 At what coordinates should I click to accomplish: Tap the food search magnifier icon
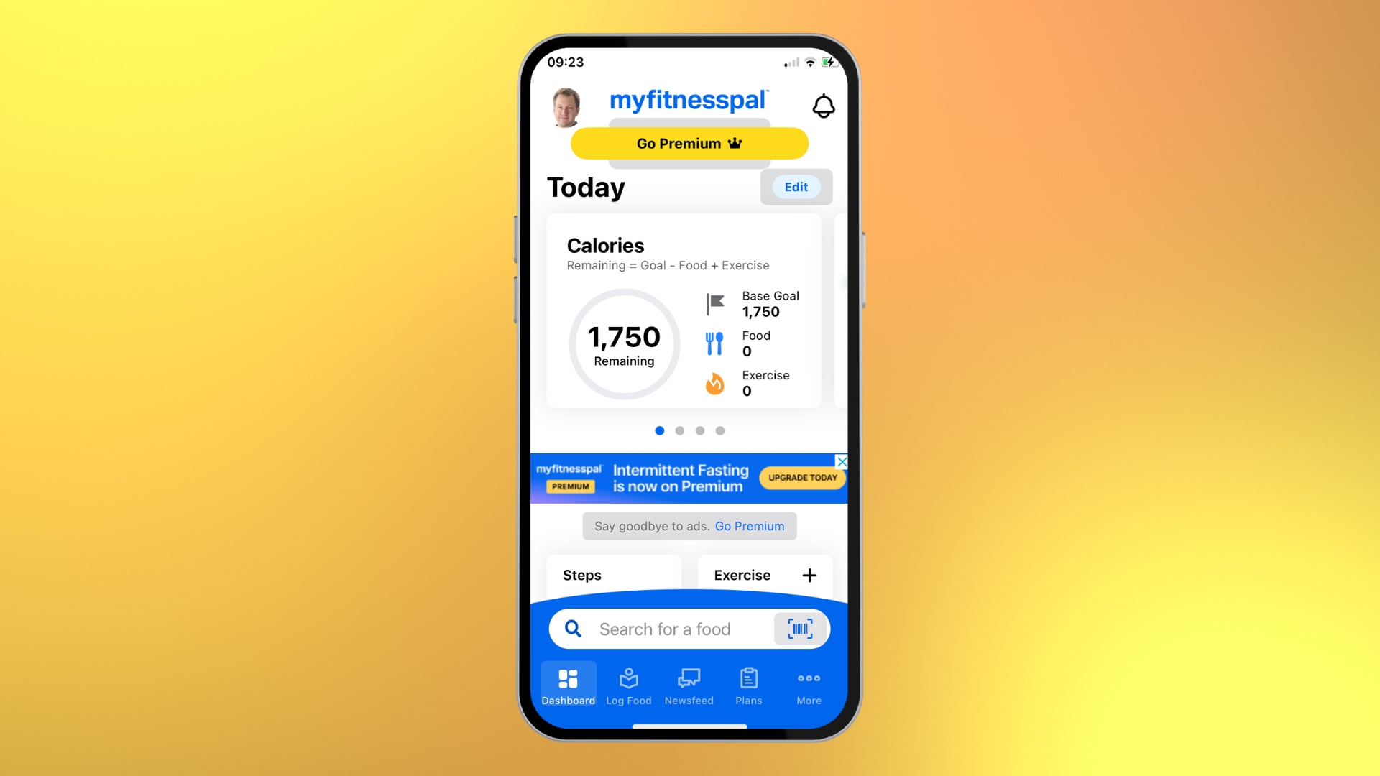572,628
